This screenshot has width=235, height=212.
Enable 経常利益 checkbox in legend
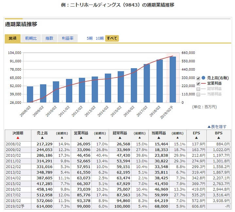[x=198, y=89]
